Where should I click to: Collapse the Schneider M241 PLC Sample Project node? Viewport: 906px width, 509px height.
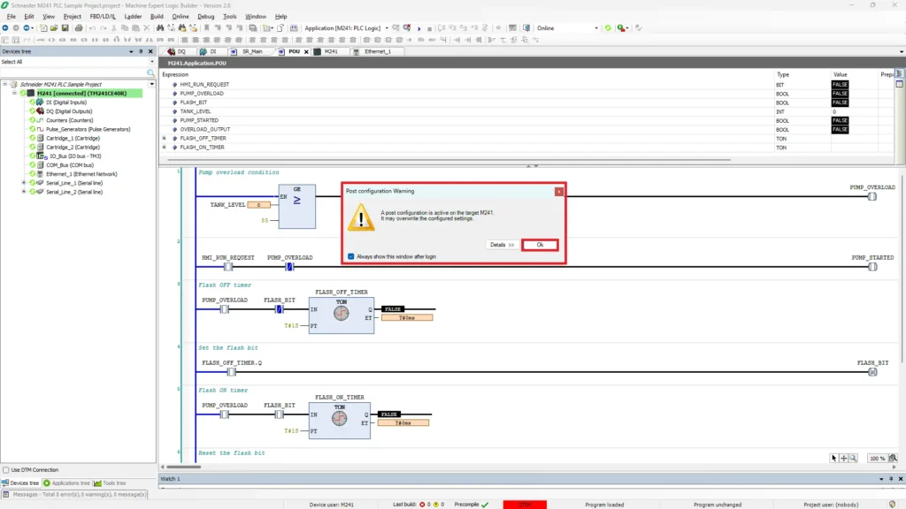[x=5, y=84]
